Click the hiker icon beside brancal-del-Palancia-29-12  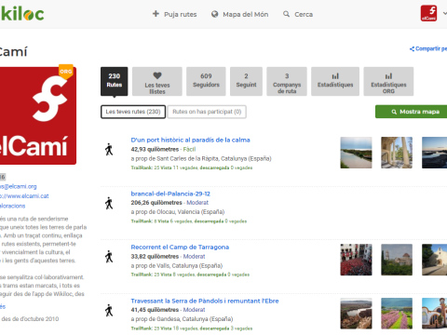109,203
